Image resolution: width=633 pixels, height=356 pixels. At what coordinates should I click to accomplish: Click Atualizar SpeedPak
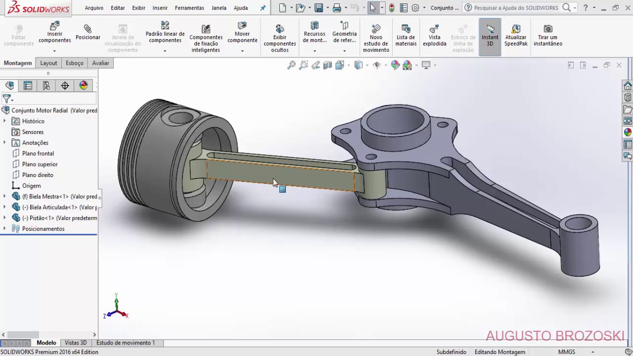pos(516,36)
